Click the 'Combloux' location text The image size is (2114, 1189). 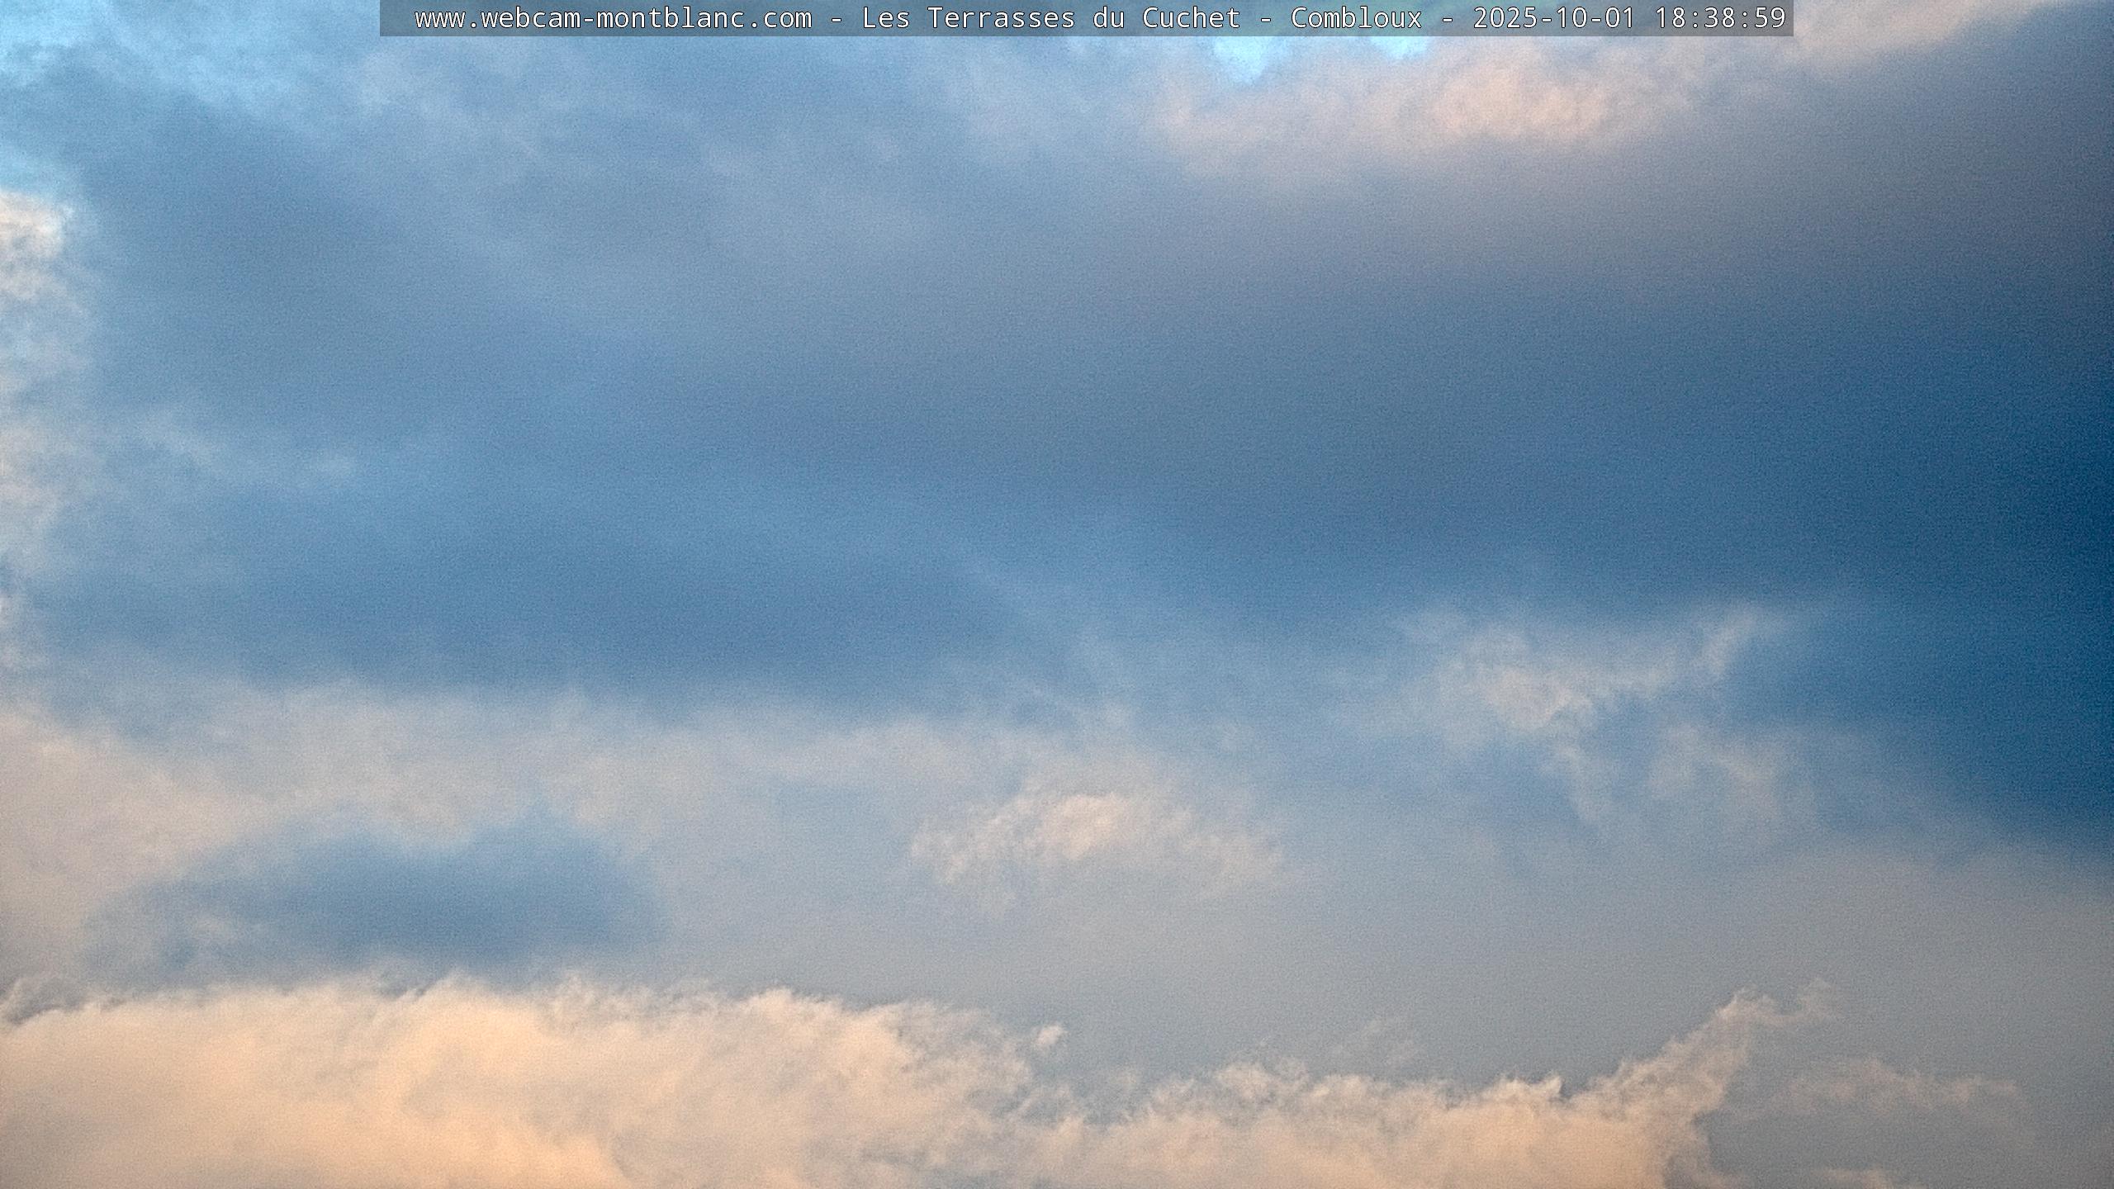pyautogui.click(x=1356, y=18)
